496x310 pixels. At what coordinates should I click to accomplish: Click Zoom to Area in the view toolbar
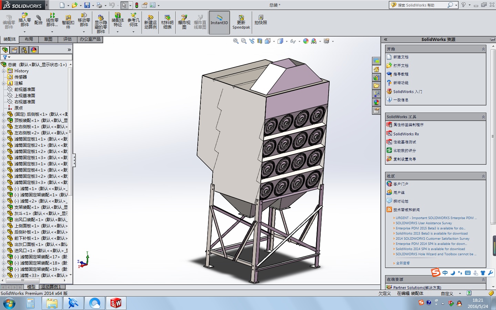[244, 41]
